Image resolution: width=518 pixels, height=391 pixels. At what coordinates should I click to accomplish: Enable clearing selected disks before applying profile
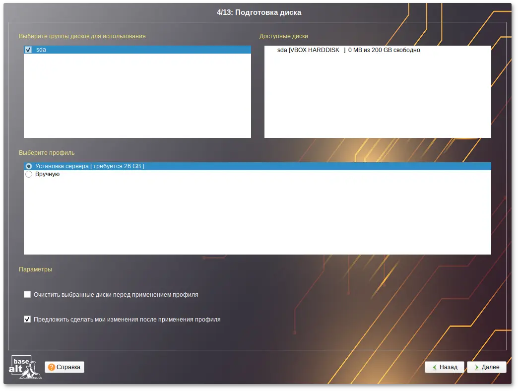click(x=27, y=294)
